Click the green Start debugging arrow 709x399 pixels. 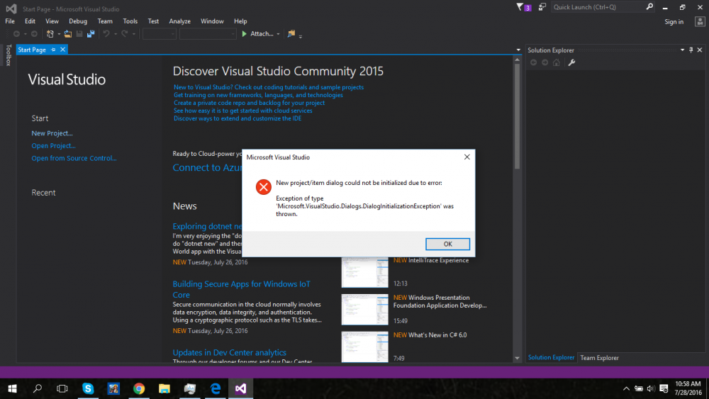point(244,34)
